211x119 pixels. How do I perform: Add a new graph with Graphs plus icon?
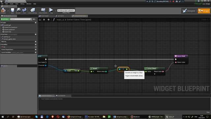point(36,23)
